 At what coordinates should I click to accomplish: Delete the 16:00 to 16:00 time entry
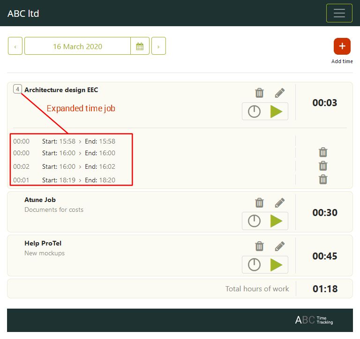click(323, 152)
